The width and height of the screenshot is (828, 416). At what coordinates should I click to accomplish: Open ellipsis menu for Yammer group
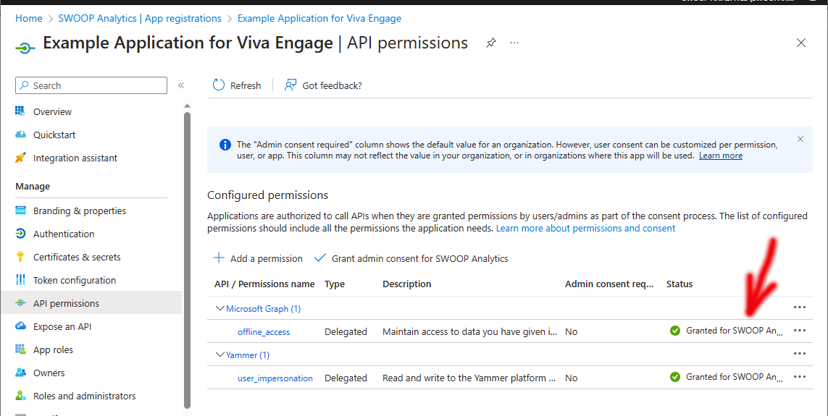pyautogui.click(x=800, y=353)
